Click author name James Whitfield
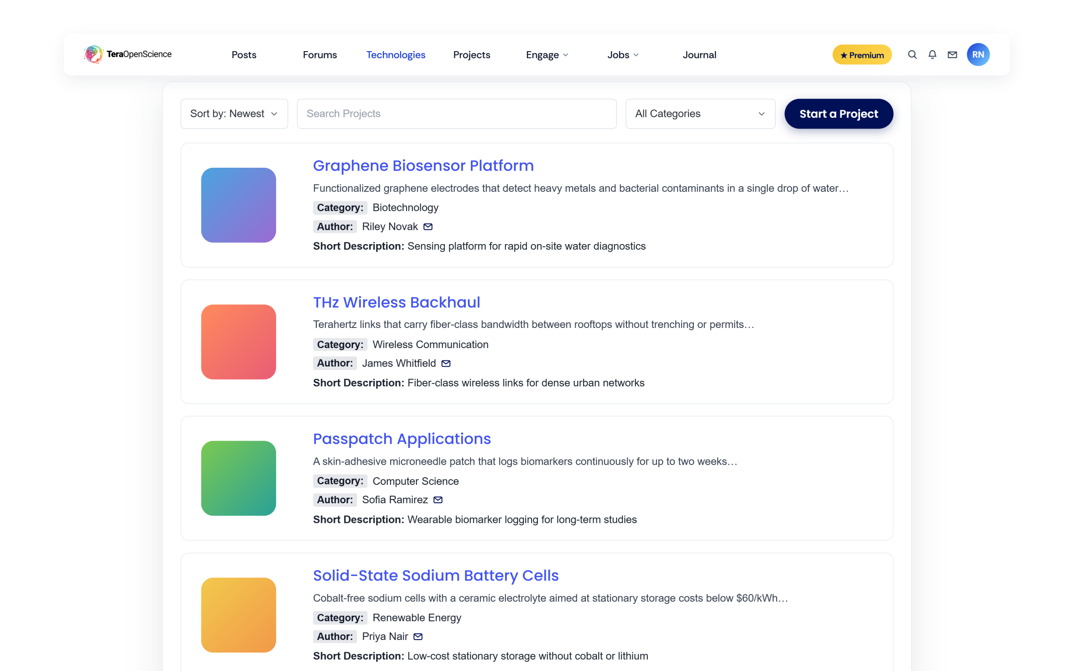Viewport: 1074px width, 671px height. point(399,364)
